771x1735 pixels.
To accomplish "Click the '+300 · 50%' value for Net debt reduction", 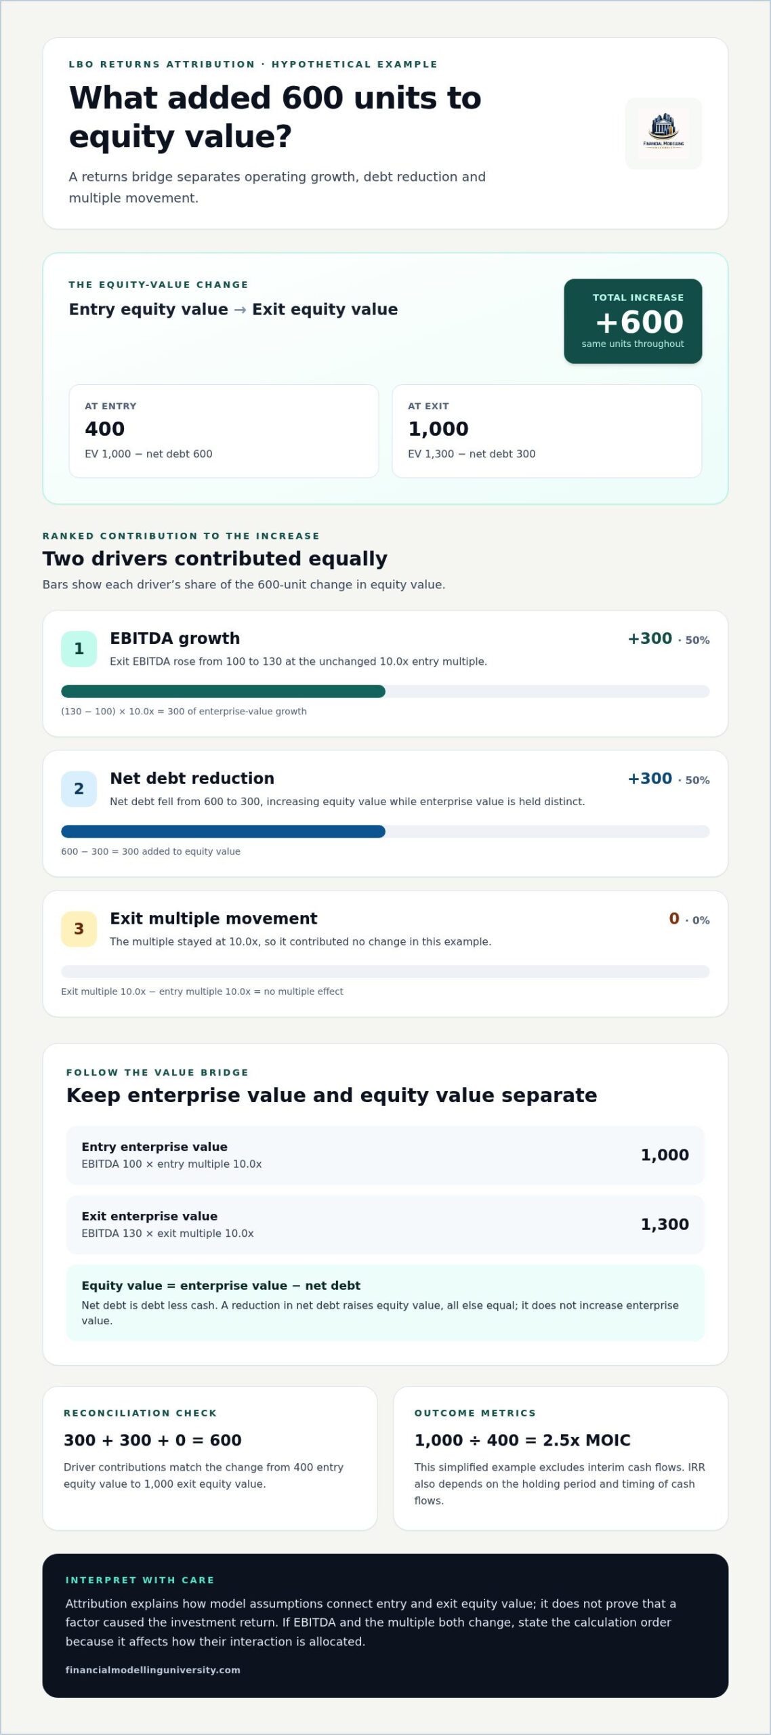I will [x=669, y=779].
